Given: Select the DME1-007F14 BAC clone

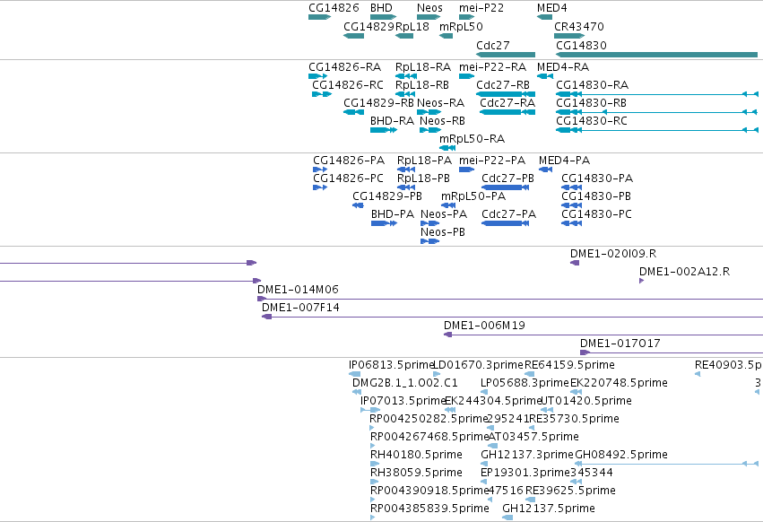Looking at the screenshot, I should (512, 317).
